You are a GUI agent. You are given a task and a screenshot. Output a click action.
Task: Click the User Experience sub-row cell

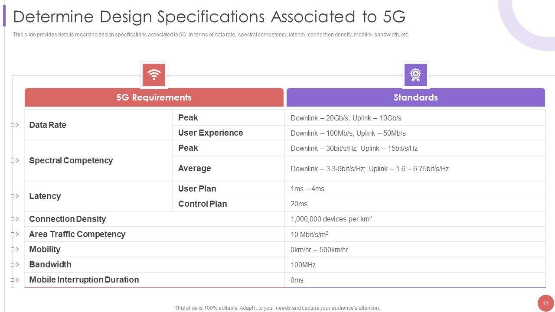[211, 133]
